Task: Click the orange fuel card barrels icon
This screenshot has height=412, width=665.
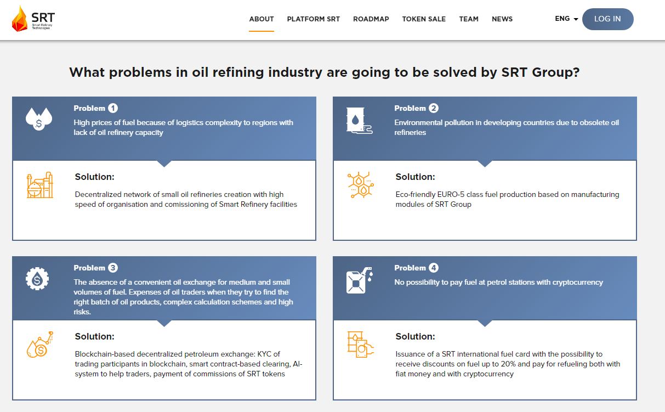Action: point(361,345)
